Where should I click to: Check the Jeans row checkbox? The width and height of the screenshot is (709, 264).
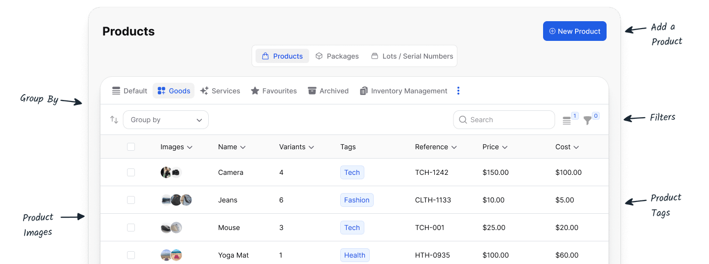(x=131, y=200)
